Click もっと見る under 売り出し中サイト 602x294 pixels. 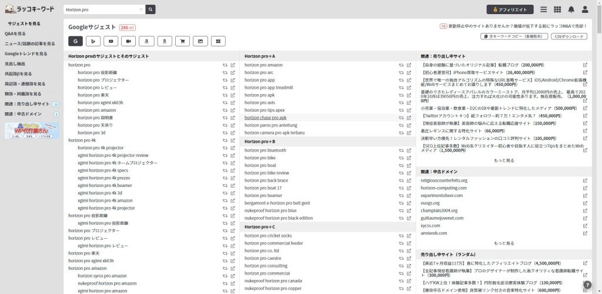[504, 161]
